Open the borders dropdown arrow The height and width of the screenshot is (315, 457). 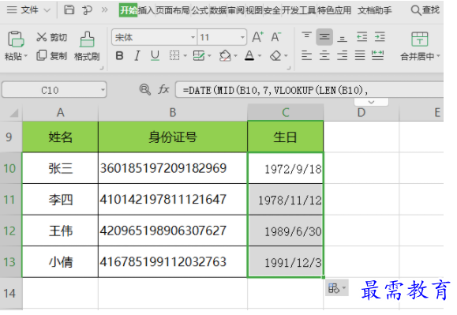click(185, 55)
